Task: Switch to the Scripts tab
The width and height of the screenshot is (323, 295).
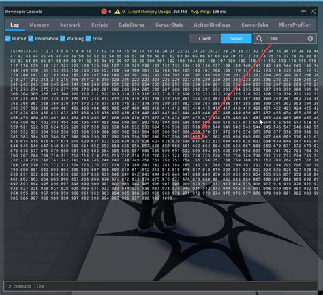Action: point(99,25)
